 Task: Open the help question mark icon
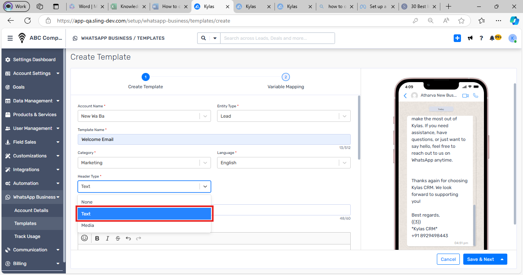coord(481,38)
